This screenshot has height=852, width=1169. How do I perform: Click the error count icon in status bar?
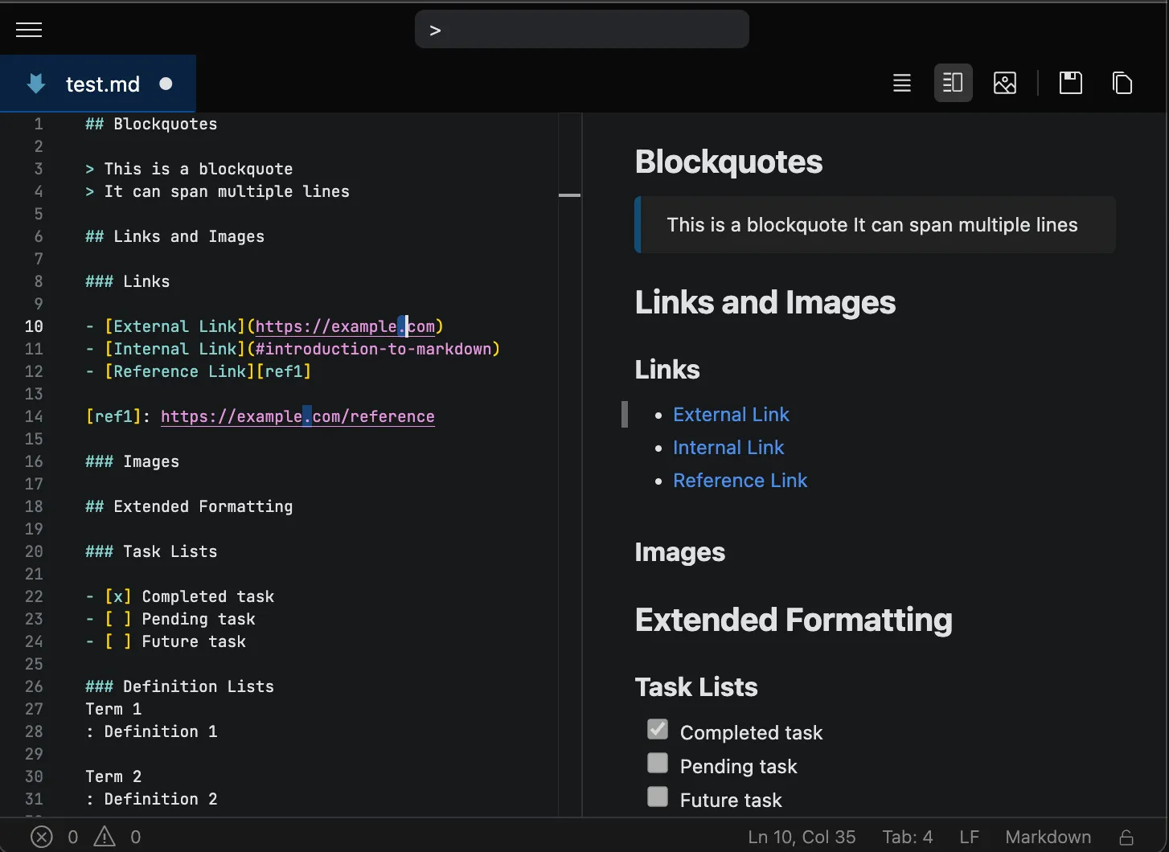[x=42, y=837]
